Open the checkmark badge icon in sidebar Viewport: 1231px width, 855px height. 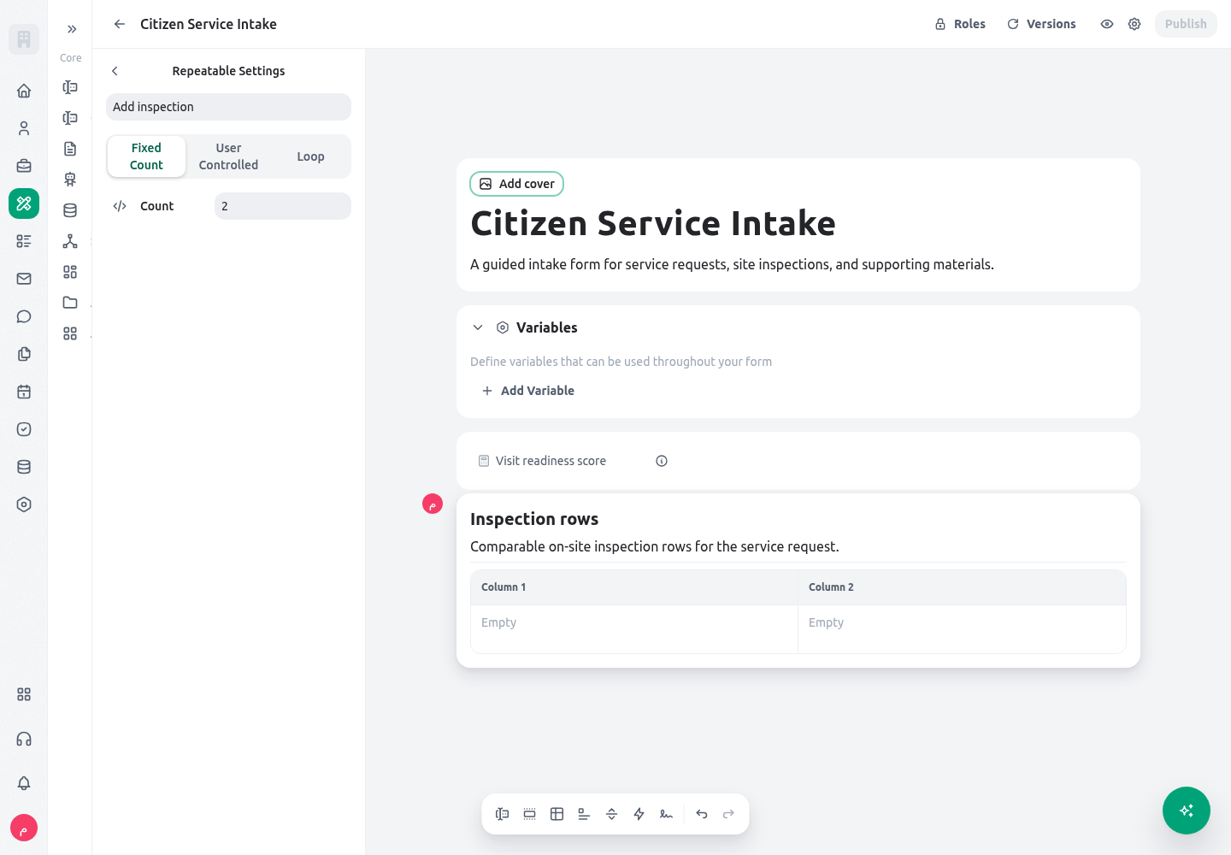tap(24, 429)
